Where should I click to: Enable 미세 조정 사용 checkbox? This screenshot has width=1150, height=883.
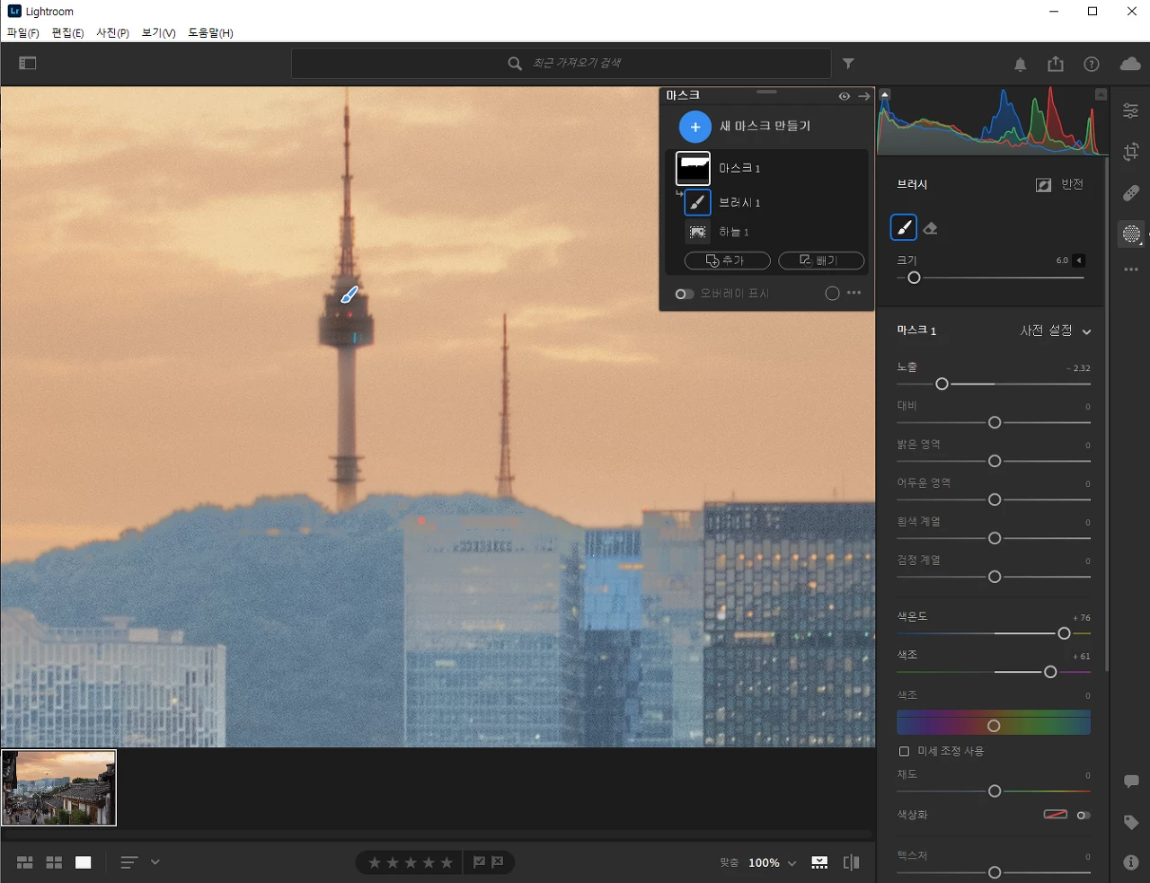pos(904,751)
